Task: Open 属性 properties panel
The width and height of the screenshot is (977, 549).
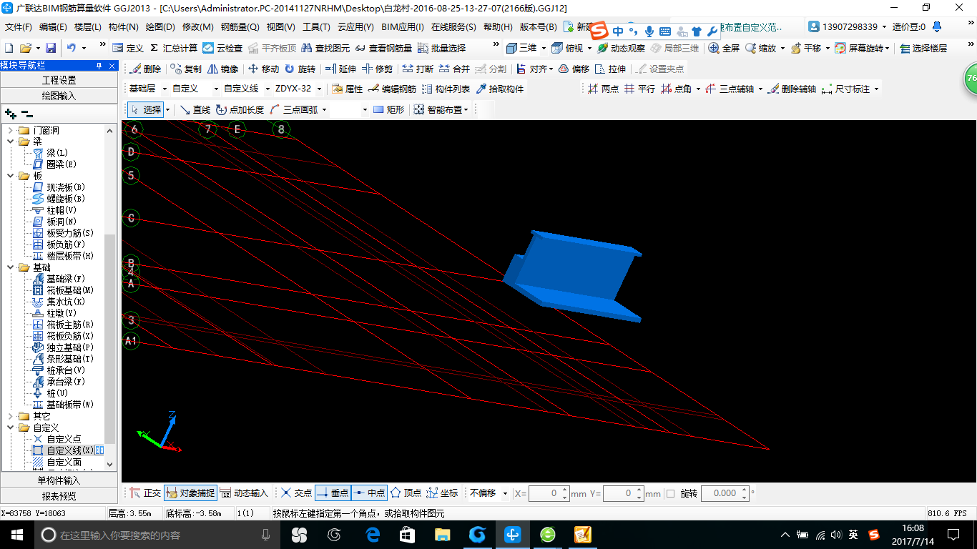Action: 348,89
